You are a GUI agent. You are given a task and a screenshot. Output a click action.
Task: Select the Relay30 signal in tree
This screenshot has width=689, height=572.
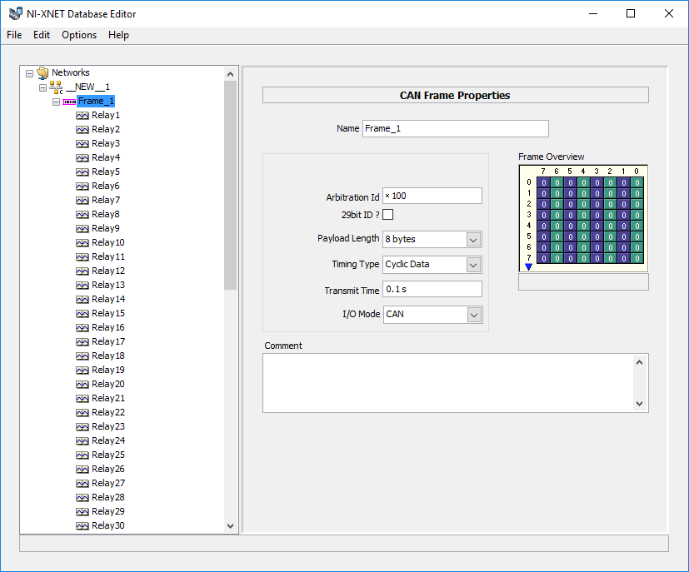pyautogui.click(x=108, y=525)
